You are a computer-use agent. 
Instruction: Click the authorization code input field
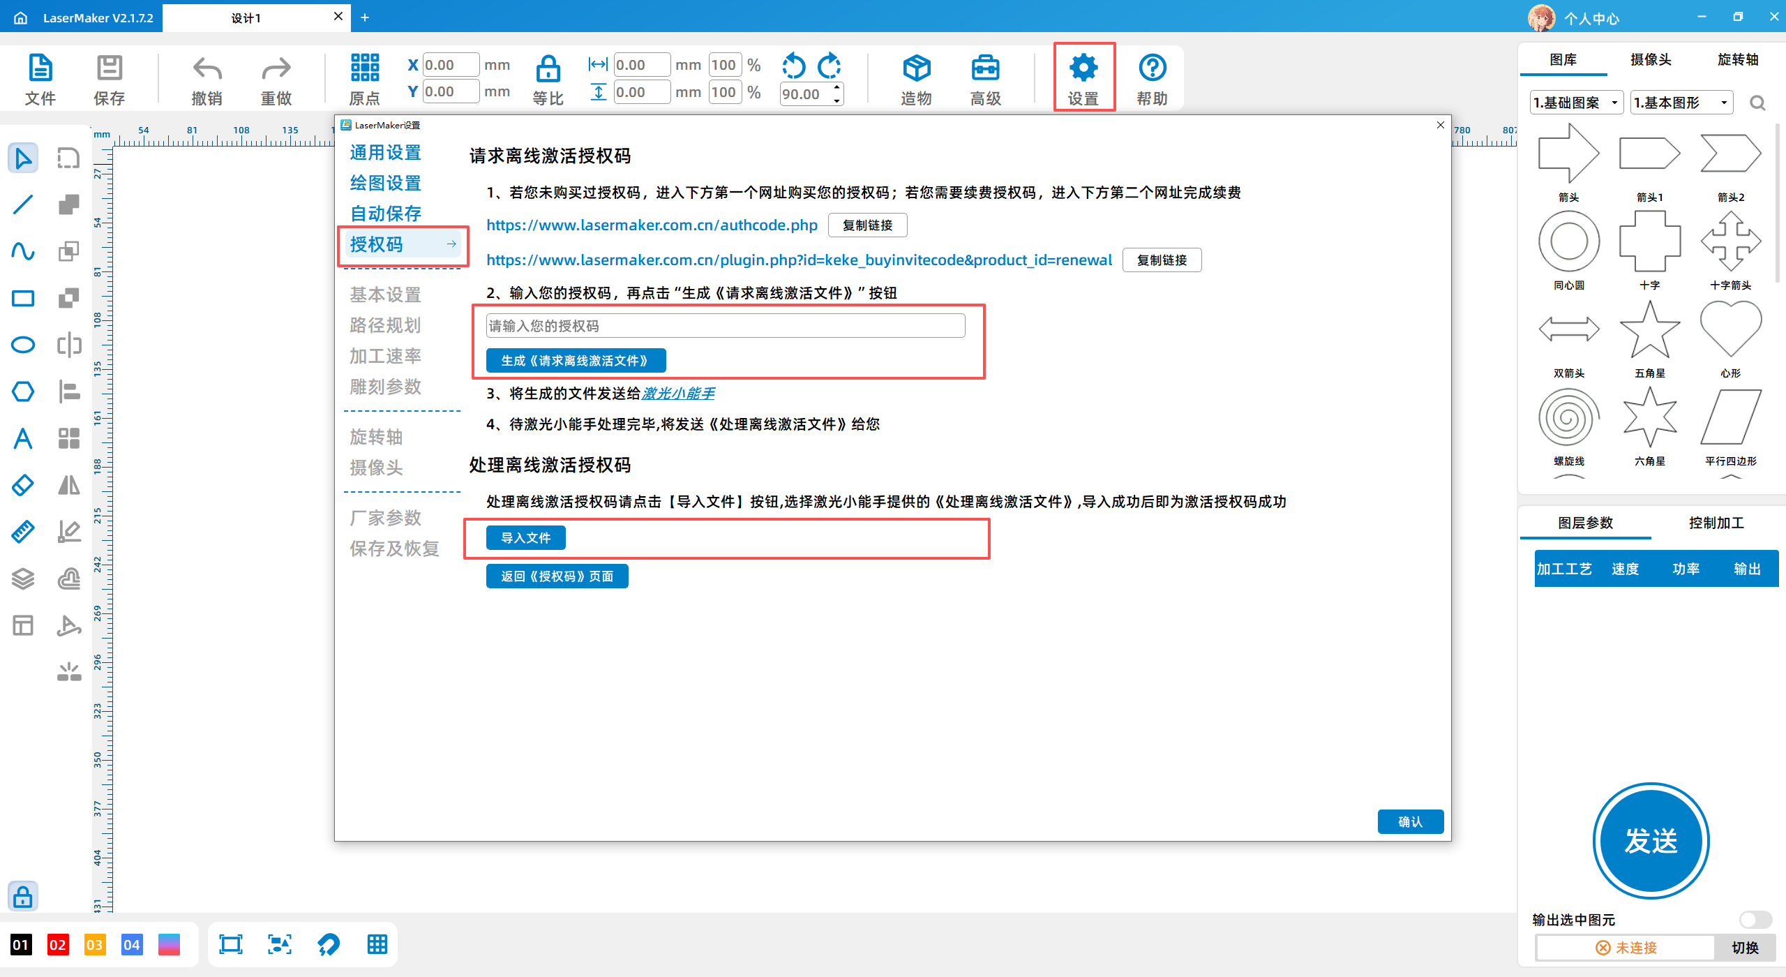click(726, 326)
